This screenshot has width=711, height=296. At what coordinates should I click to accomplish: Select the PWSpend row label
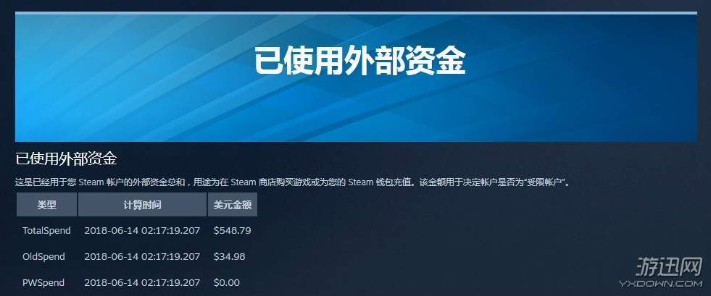43,282
